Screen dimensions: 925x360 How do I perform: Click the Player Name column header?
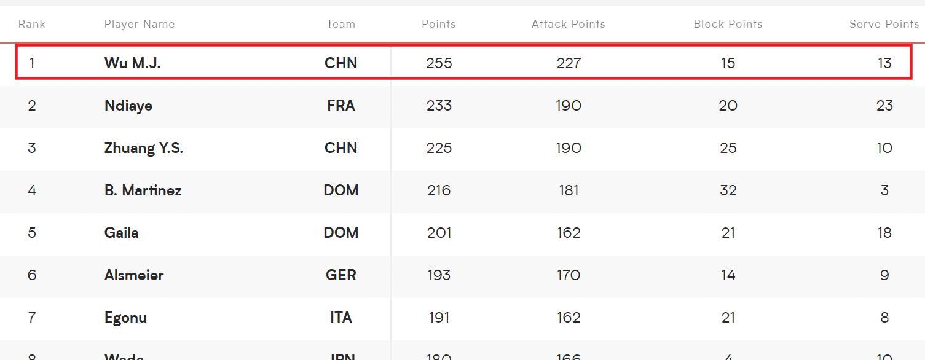(140, 24)
